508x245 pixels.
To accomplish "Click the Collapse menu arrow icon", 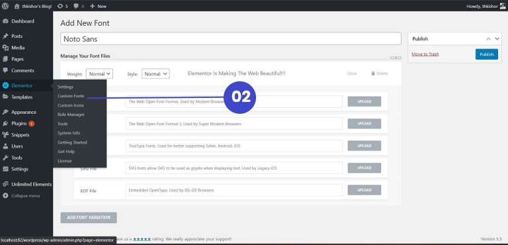I will click(x=5, y=196).
